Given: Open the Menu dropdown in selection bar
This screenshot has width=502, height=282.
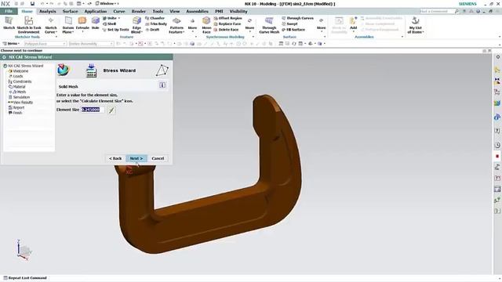Looking at the screenshot, I should (x=11, y=44).
